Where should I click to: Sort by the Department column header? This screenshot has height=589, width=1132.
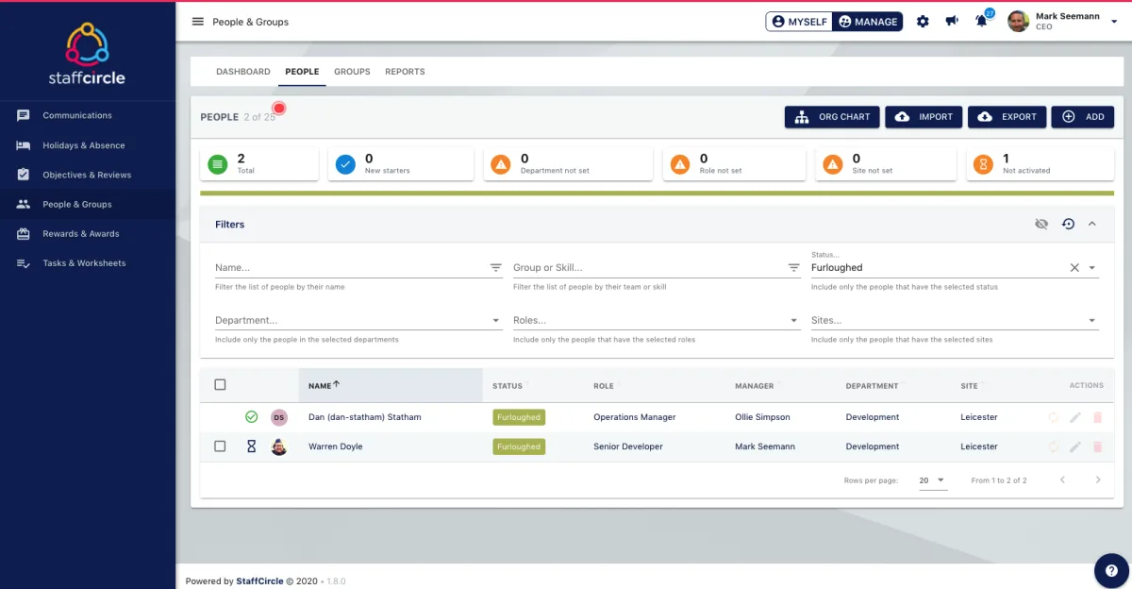(x=873, y=385)
